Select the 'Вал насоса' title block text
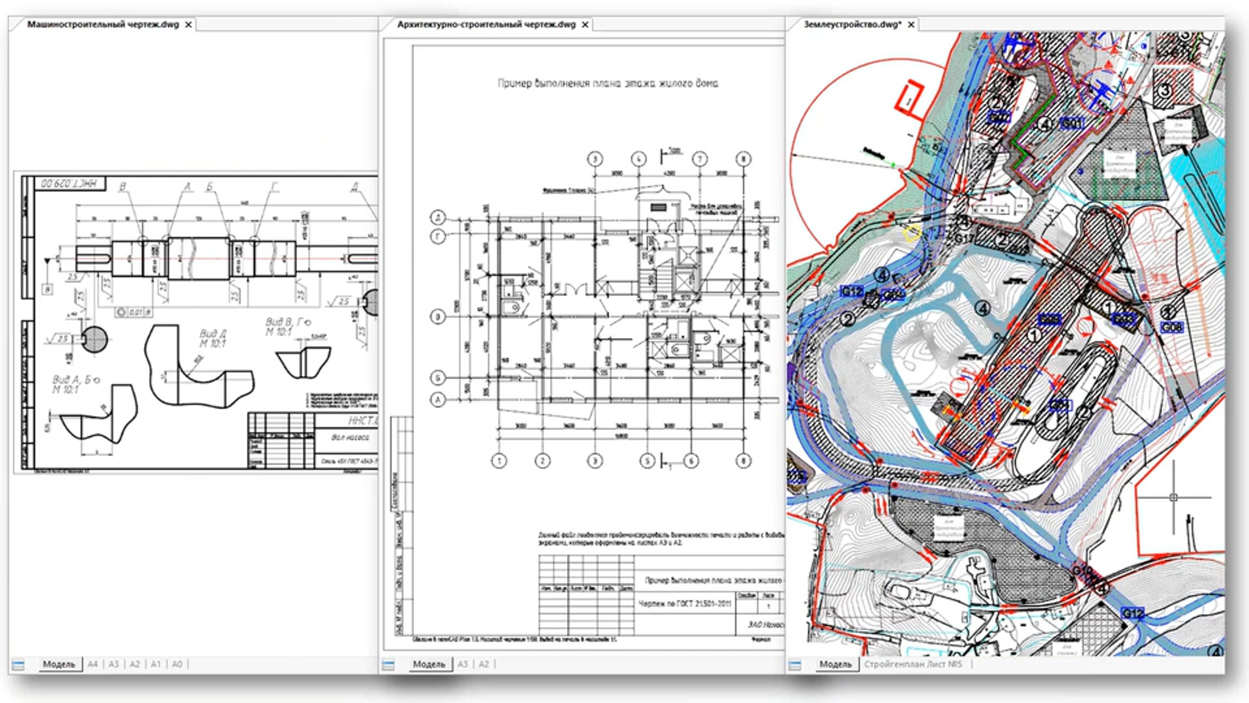1249x703 pixels. [350, 437]
